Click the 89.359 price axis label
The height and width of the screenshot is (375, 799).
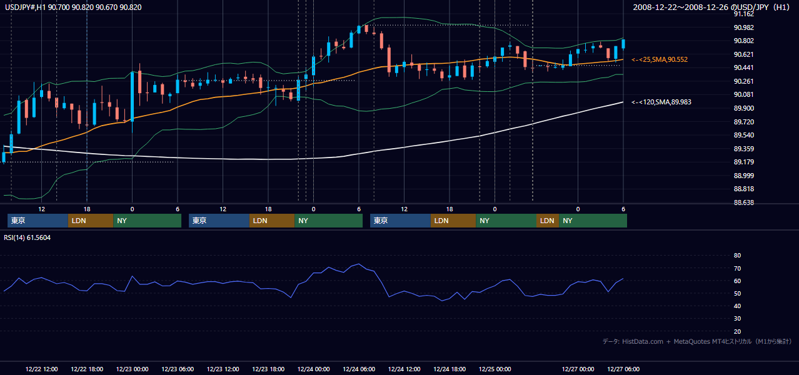click(743, 149)
